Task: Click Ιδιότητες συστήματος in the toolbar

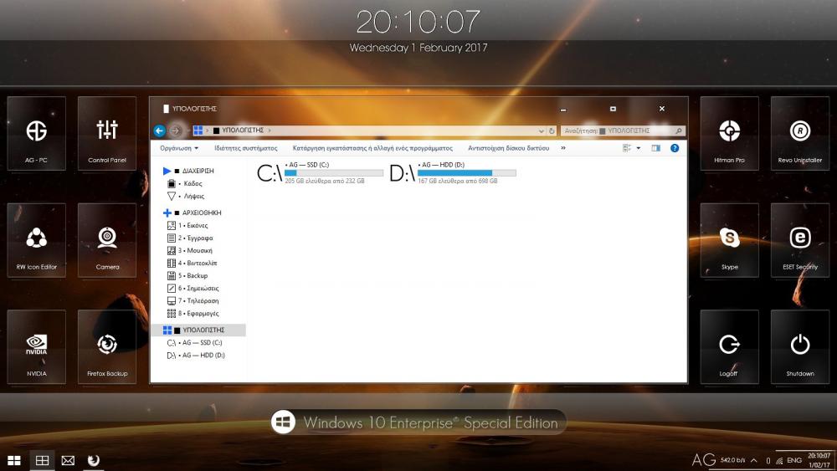Action: pyautogui.click(x=245, y=148)
